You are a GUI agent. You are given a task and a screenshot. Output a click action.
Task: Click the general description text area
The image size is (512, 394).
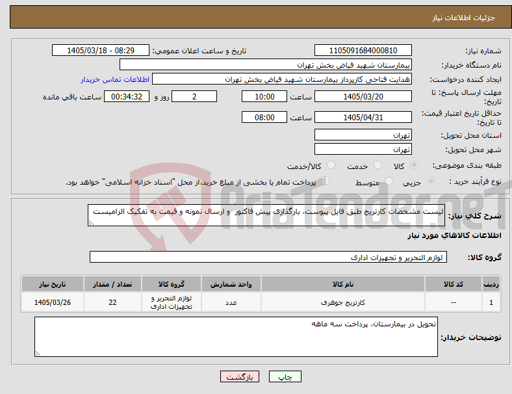pyautogui.click(x=266, y=215)
